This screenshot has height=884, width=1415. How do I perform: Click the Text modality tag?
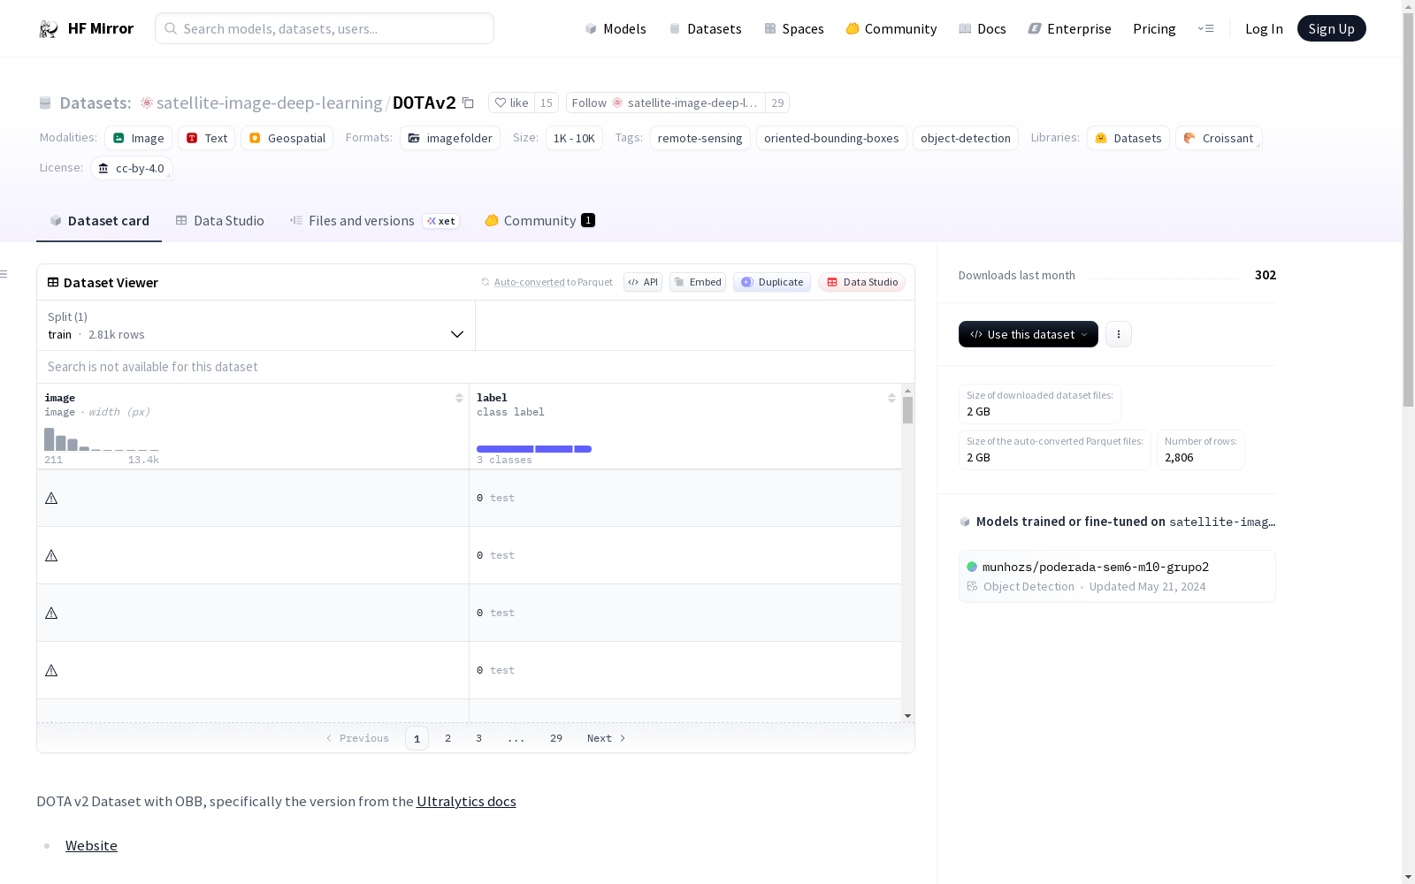207,138
